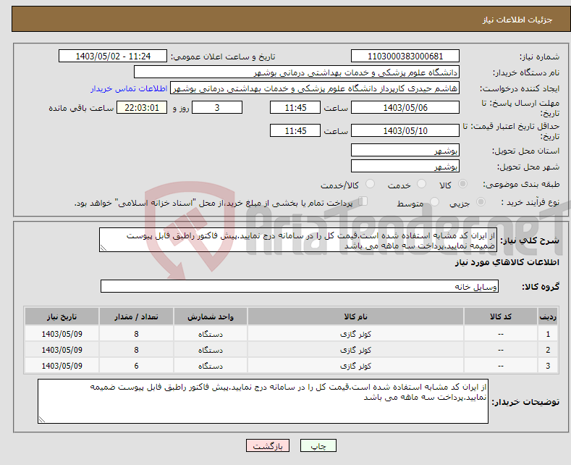
Task: Select the جزیی purchase type radio
Action: pos(481,201)
